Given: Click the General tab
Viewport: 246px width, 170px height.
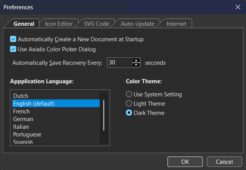Looking at the screenshot, I should tap(24, 24).
